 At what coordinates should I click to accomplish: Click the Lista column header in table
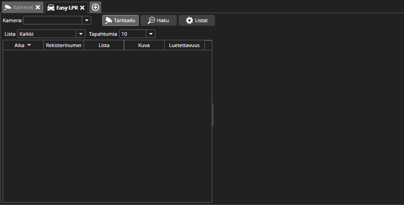(x=104, y=45)
